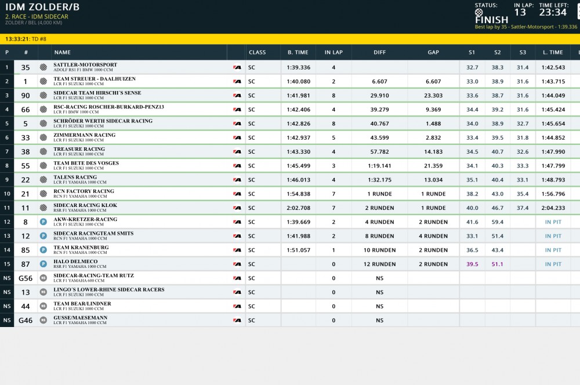Click the checkered flag icon for Sidecar Team Hirschi's Sense

coord(43,96)
